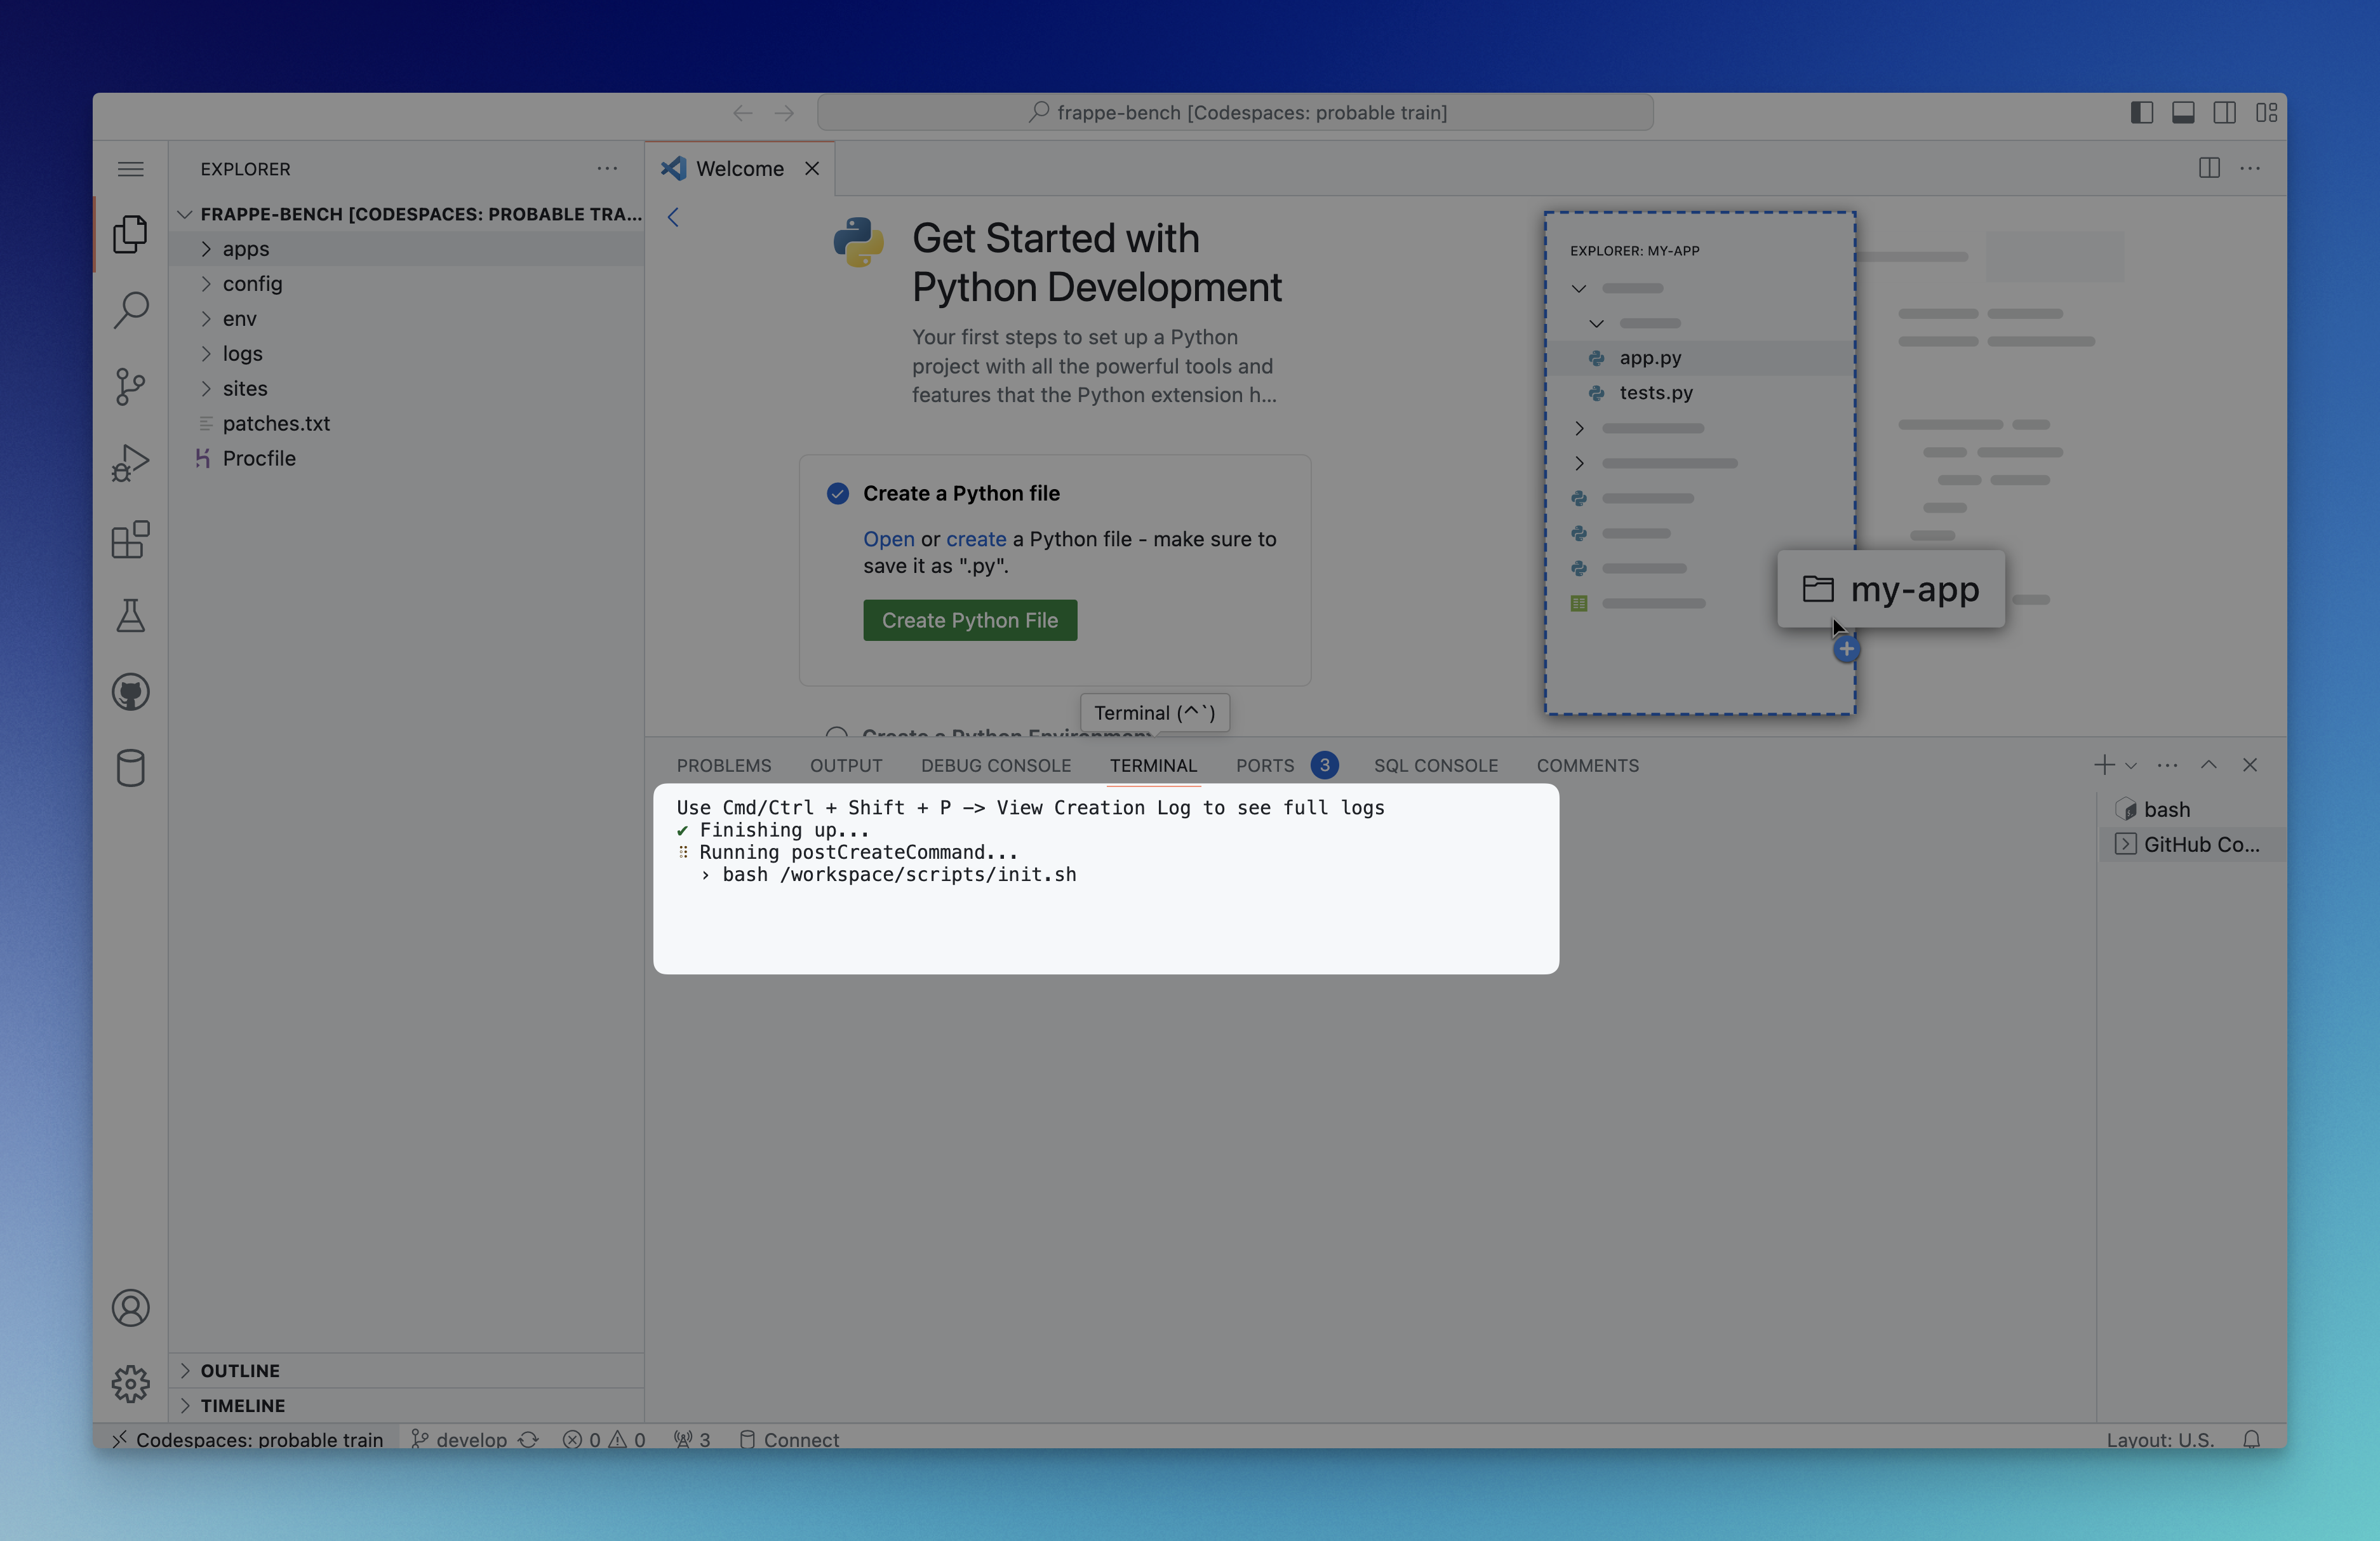The image size is (2380, 1541).
Task: Switch to the DEBUG CONSOLE tab
Action: [x=996, y=766]
